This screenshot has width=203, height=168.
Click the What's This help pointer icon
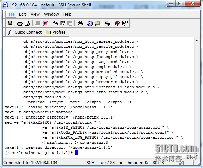(125, 23)
